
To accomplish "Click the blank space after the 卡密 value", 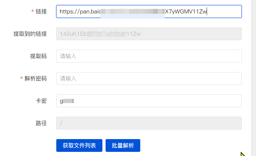I will tap(157, 101).
